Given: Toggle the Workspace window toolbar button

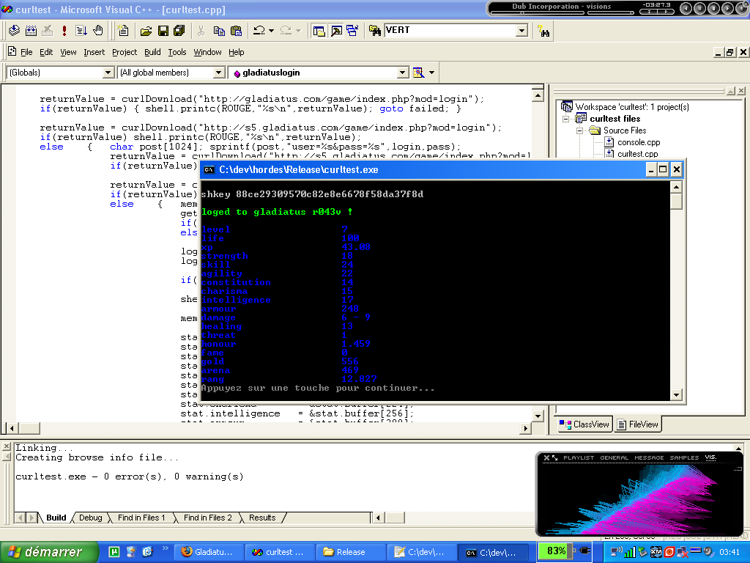Looking at the screenshot, I should click(319, 31).
